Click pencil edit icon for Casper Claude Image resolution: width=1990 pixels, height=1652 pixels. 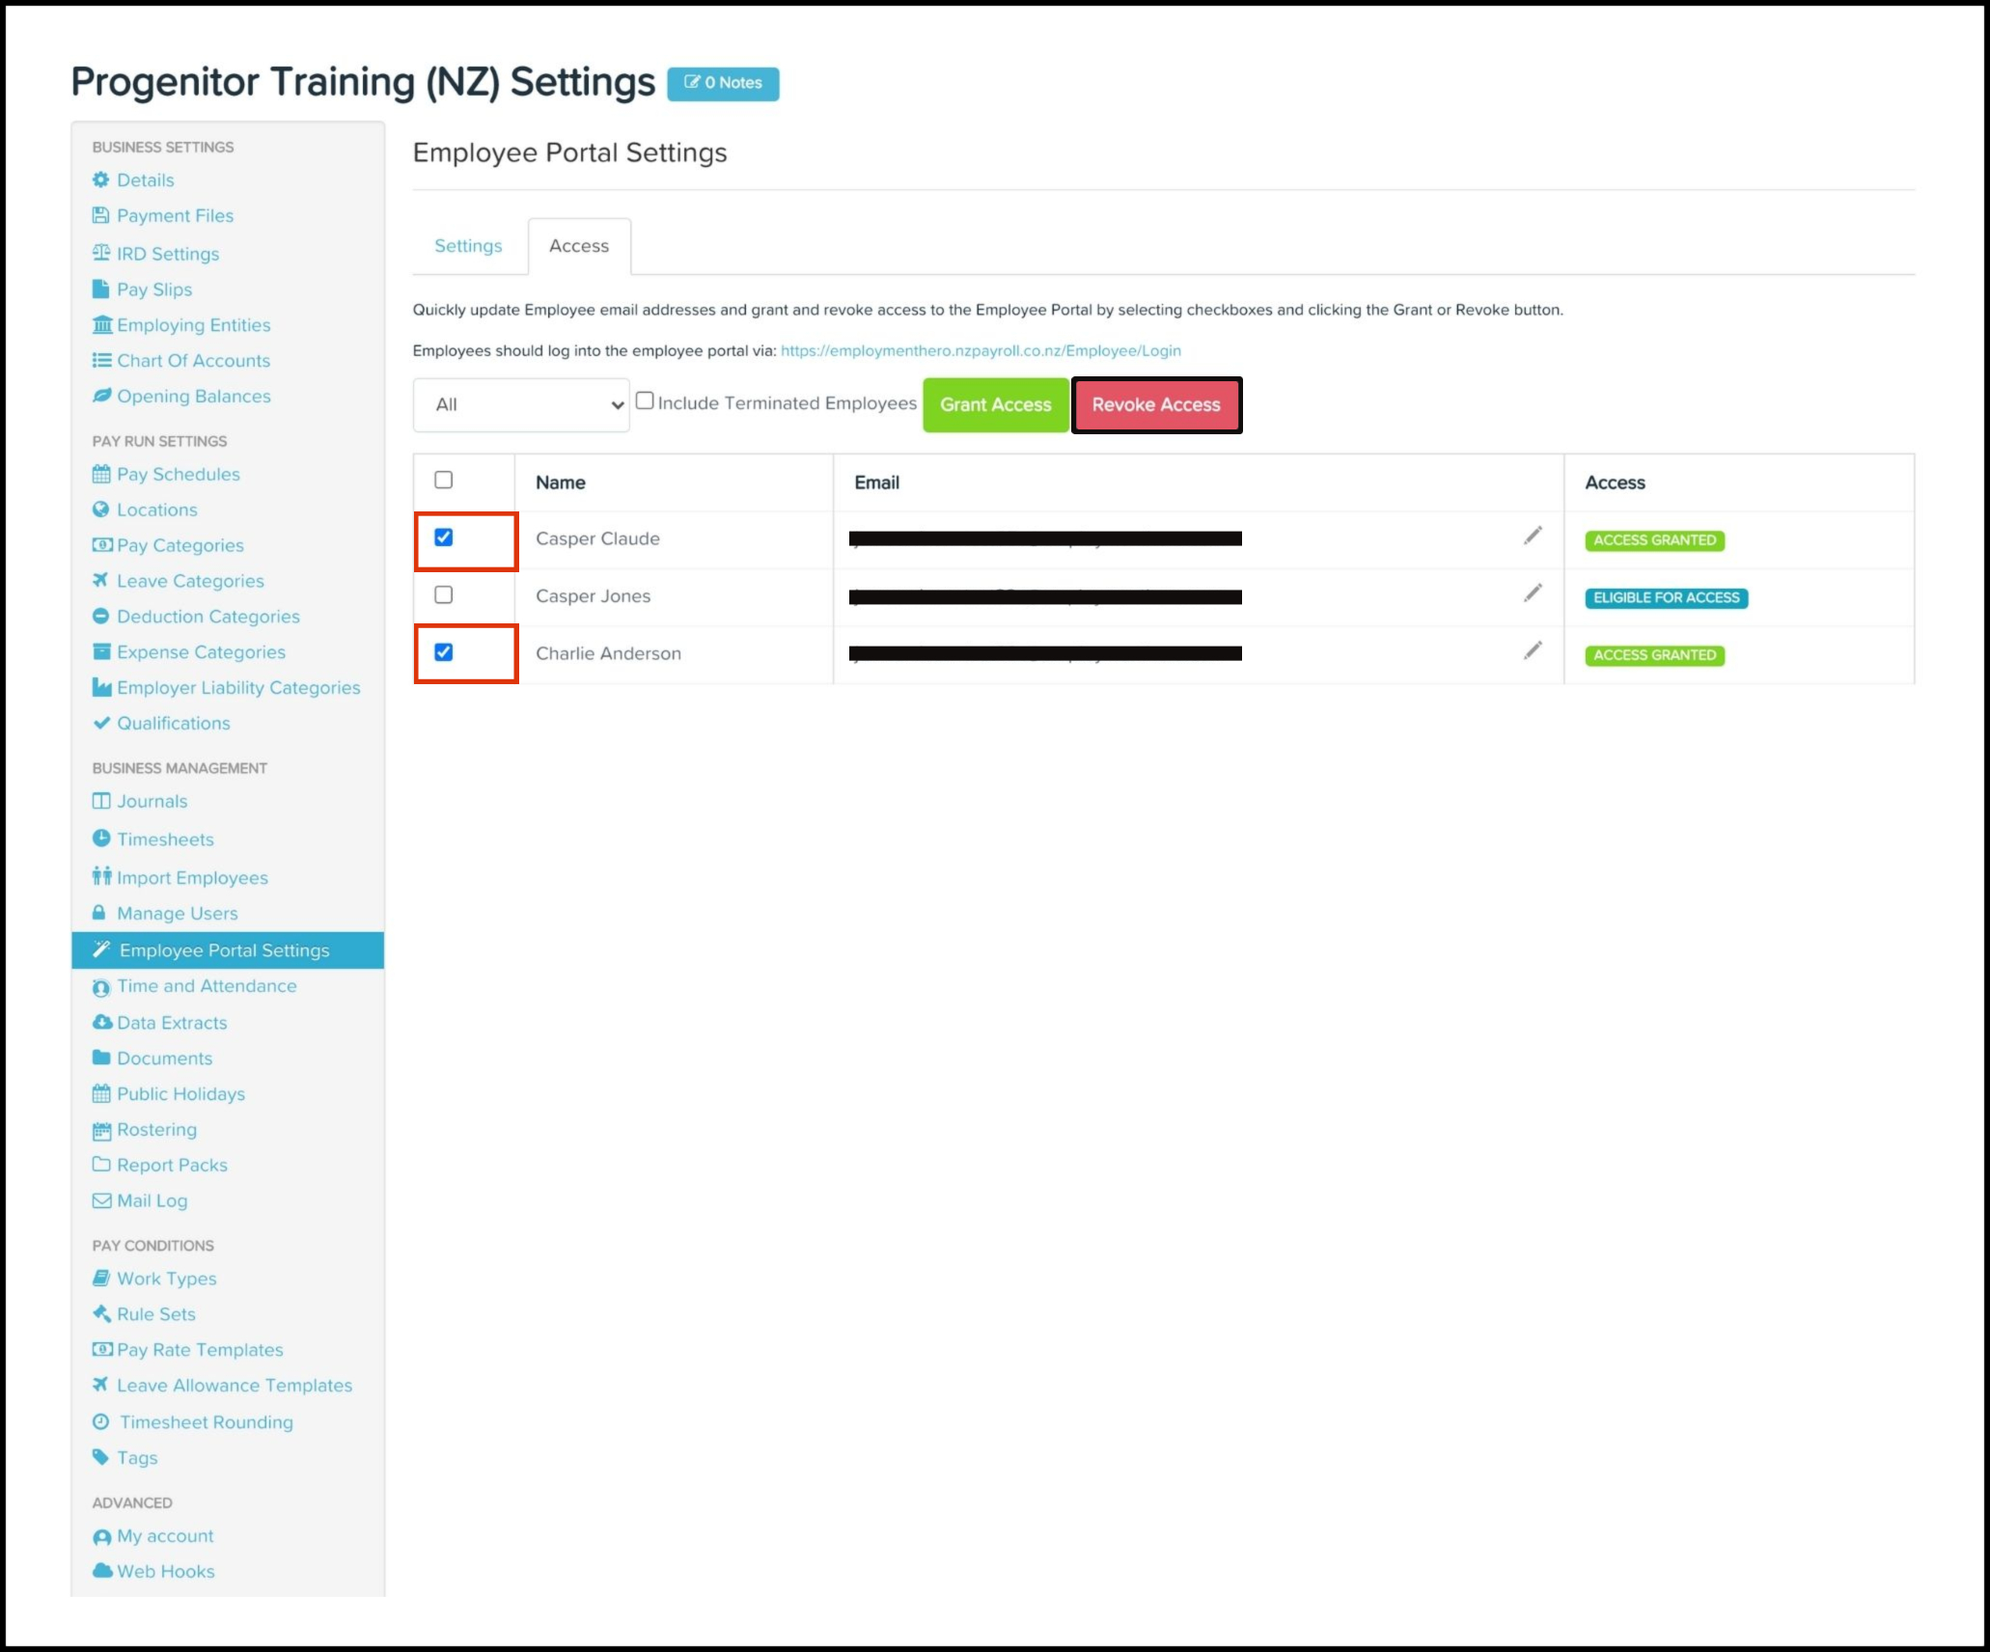click(x=1533, y=536)
